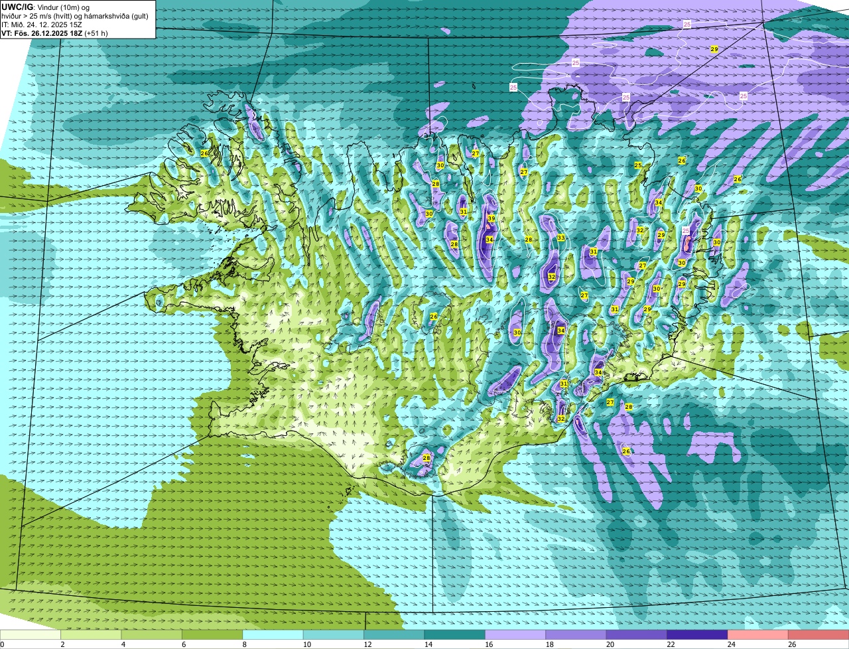Click the 4–6 m/s green legend swatch

[x=152, y=634]
